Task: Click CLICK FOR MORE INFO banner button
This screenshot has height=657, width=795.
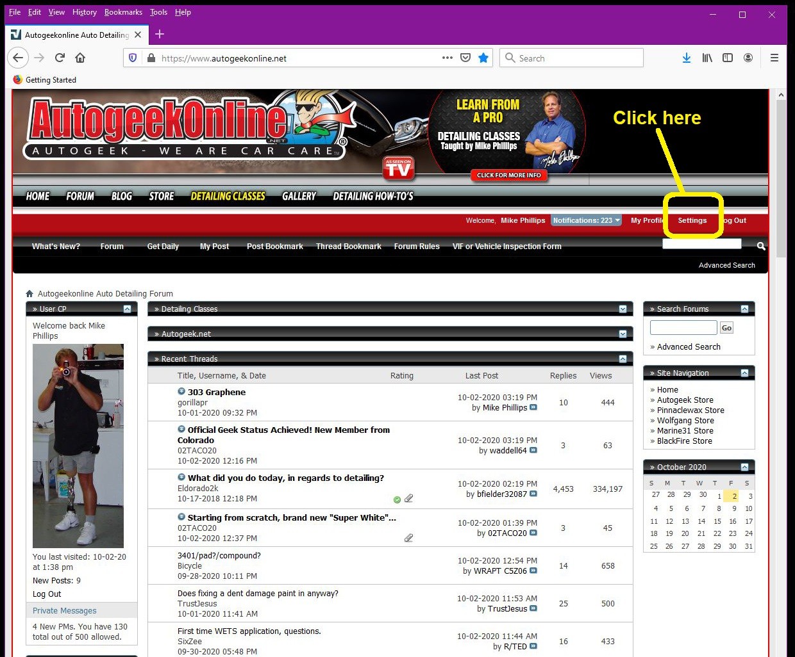Action: pos(509,175)
